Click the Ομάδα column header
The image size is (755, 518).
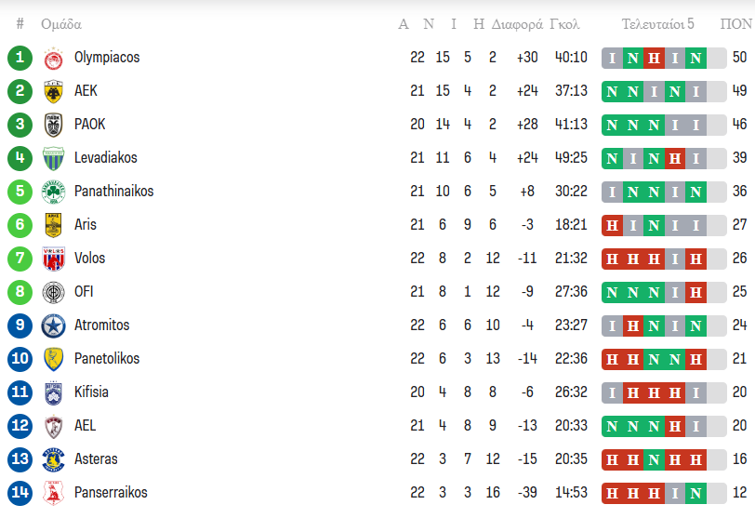click(x=61, y=24)
